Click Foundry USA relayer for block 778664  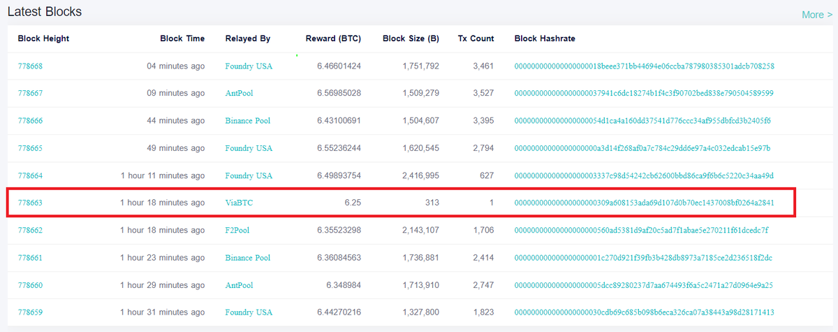click(249, 175)
